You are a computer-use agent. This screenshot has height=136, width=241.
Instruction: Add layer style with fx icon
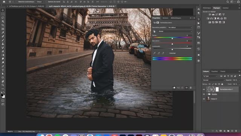point(217,131)
